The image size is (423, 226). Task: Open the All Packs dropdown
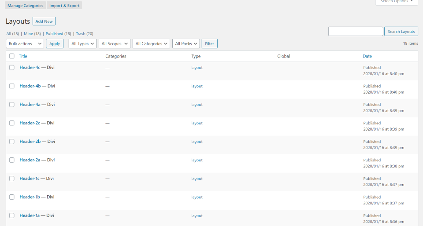pyautogui.click(x=186, y=44)
